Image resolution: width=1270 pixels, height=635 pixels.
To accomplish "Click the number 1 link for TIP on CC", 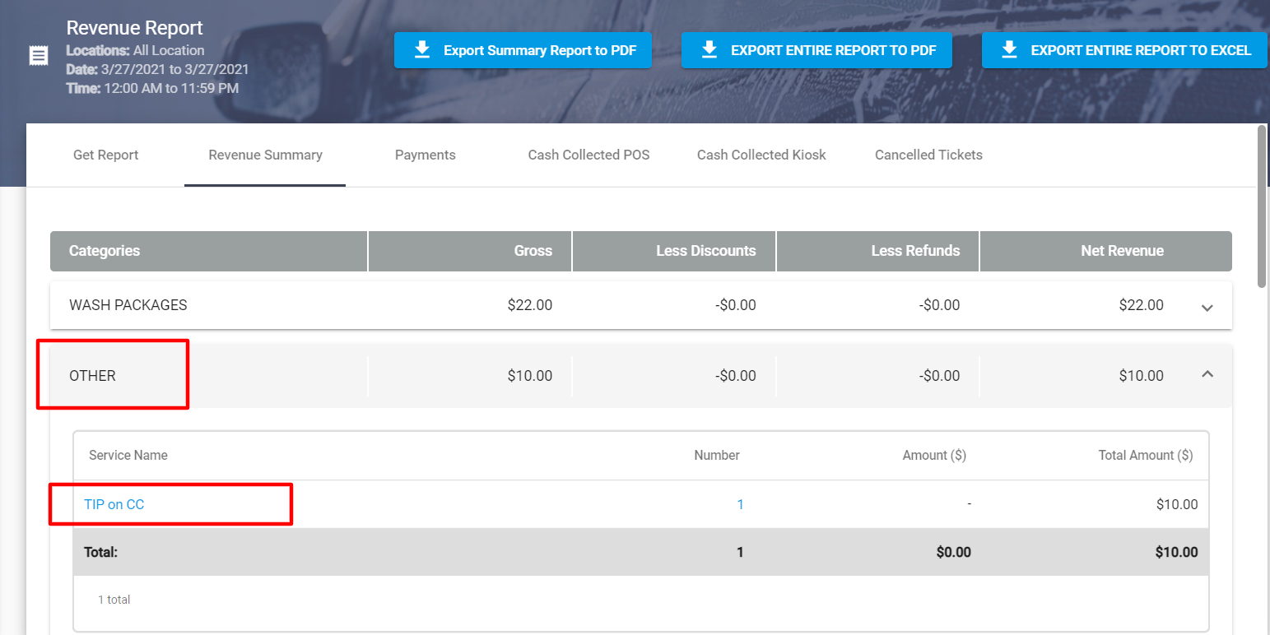I will pos(740,504).
